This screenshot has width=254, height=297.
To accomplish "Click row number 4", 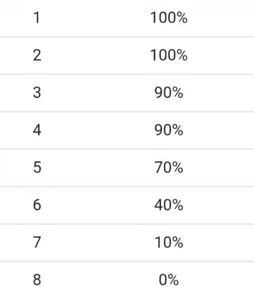I will (x=37, y=130).
